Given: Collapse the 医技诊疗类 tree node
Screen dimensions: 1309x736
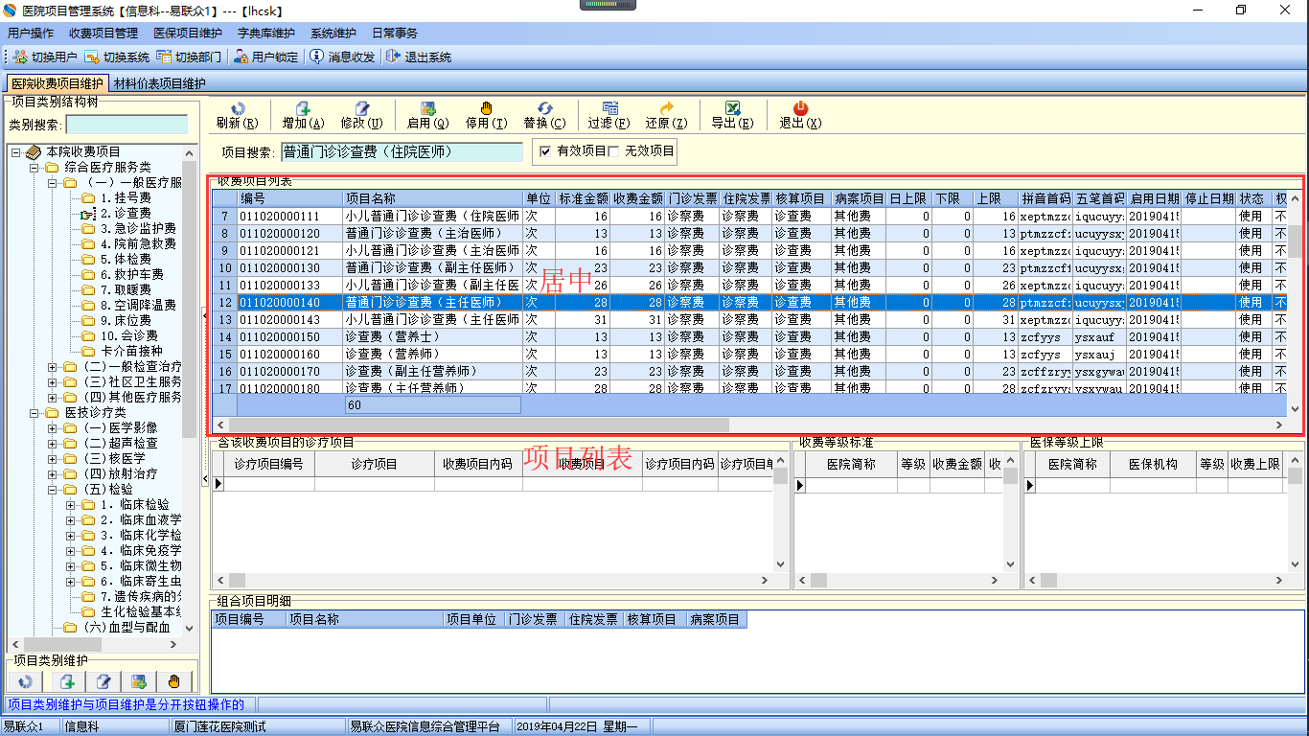Looking at the screenshot, I should pyautogui.click(x=34, y=412).
